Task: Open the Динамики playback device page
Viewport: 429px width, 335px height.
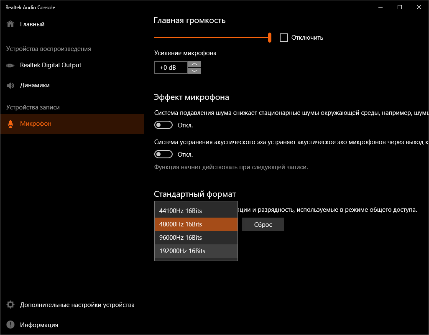Action: (35, 85)
